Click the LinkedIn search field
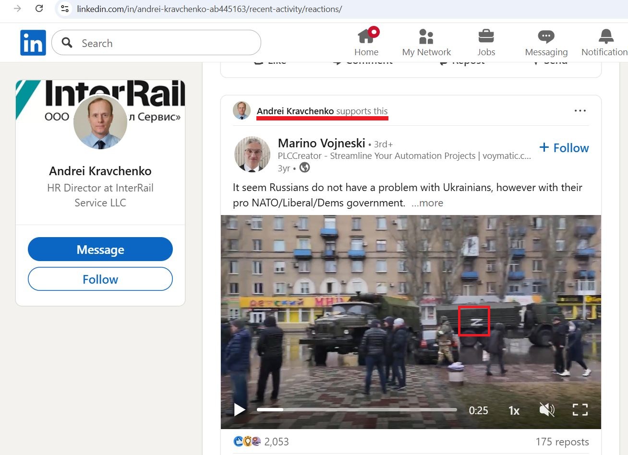This screenshot has height=455, width=628. (163, 43)
